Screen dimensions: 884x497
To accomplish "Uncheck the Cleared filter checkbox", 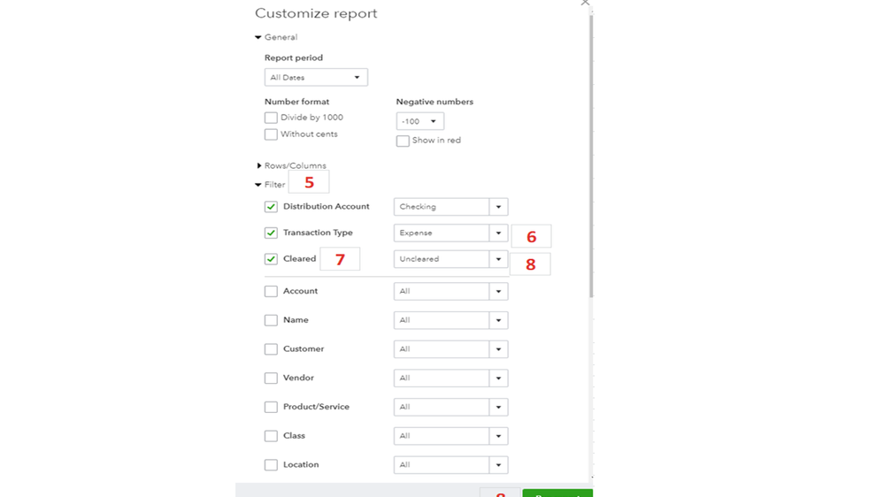I will (271, 259).
